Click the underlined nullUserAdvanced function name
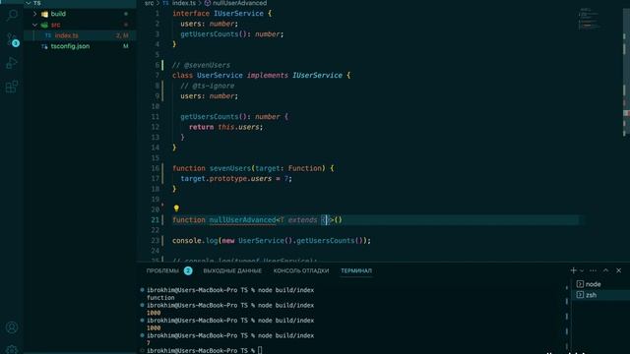Screen dimensions: 630x354 (243, 220)
